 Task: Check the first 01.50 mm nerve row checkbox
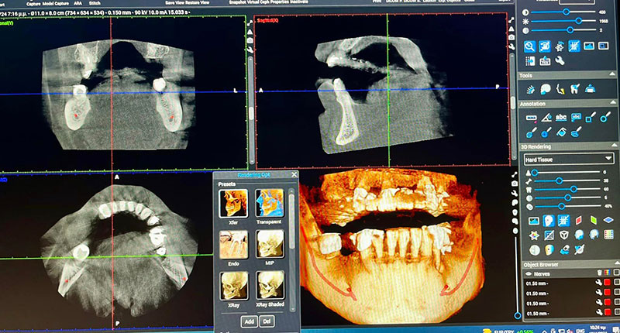coord(616,283)
